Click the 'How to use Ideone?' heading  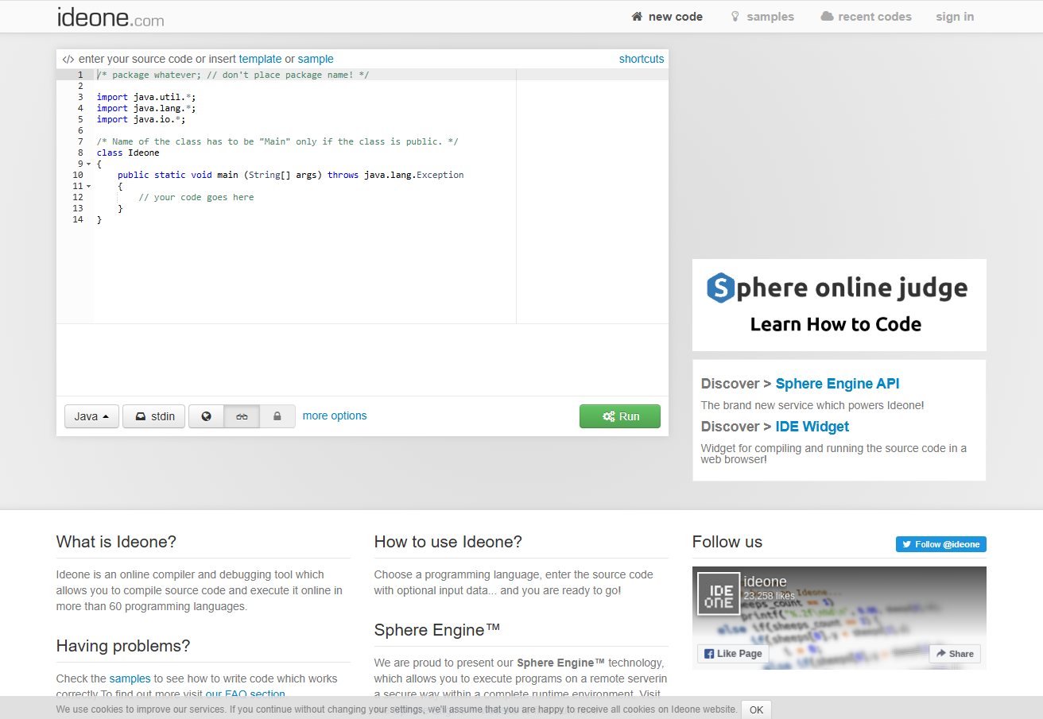coord(448,542)
